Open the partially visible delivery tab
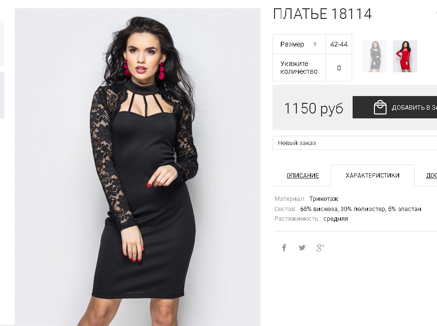437x326 pixels. point(432,176)
